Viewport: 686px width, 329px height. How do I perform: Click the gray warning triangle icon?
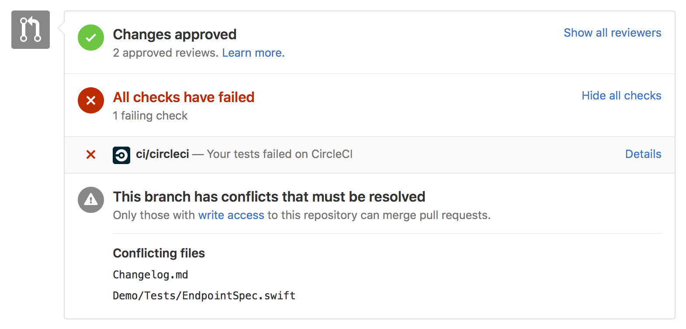90,200
